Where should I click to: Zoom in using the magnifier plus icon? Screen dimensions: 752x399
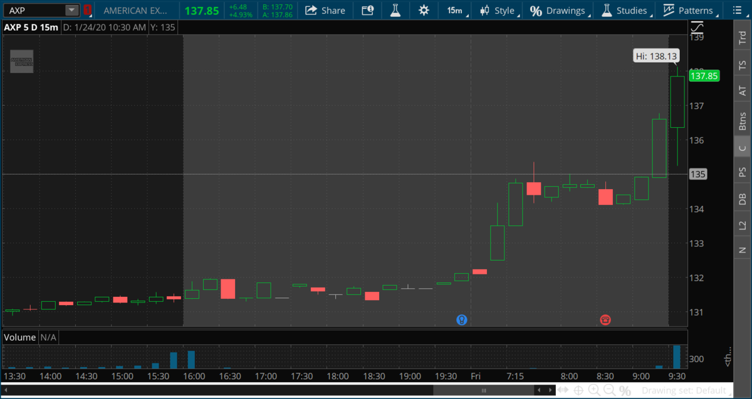pyautogui.click(x=593, y=391)
